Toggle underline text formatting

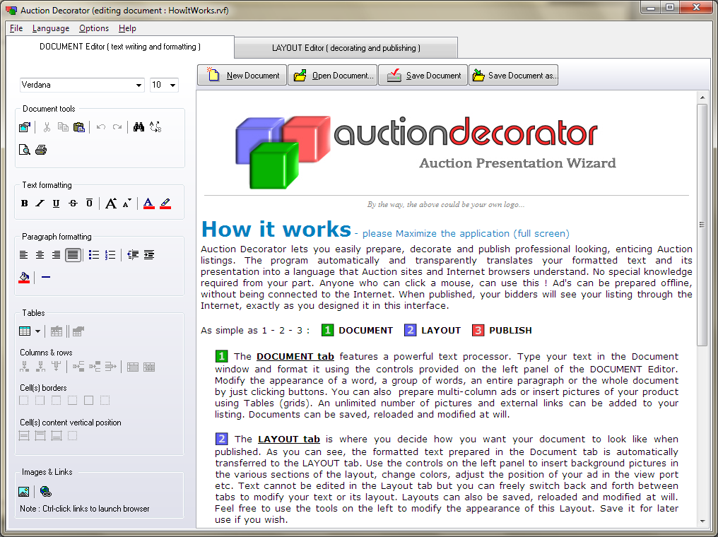pyautogui.click(x=57, y=203)
